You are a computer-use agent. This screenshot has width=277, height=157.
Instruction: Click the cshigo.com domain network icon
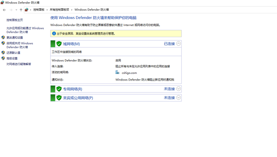click(x=117, y=72)
